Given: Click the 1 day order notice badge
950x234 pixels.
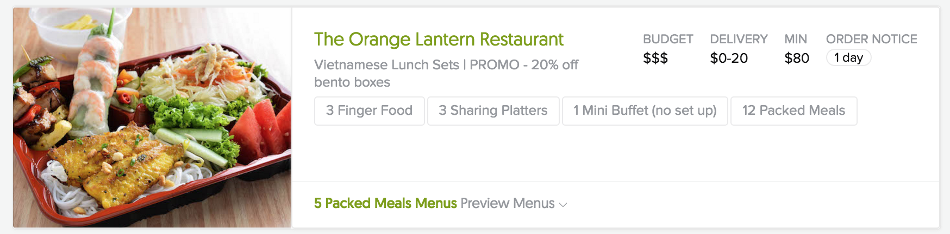Looking at the screenshot, I should tap(848, 58).
